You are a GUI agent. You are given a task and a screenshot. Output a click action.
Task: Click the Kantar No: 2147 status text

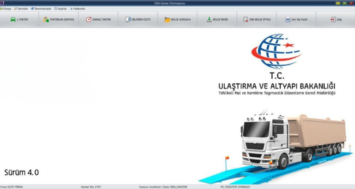tap(91, 187)
